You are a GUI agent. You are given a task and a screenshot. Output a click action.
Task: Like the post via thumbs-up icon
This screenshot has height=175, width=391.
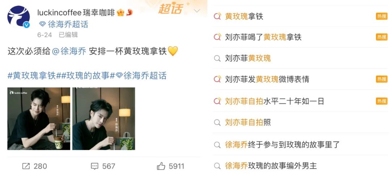161,166
